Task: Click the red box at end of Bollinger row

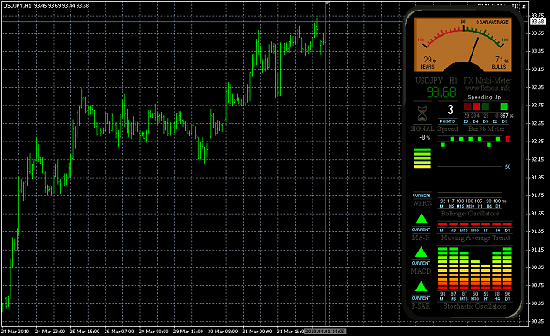Action: pos(508,139)
